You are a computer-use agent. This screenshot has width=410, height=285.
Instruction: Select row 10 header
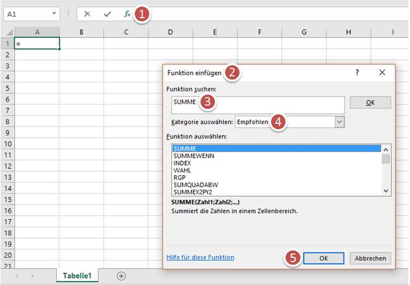point(7,144)
